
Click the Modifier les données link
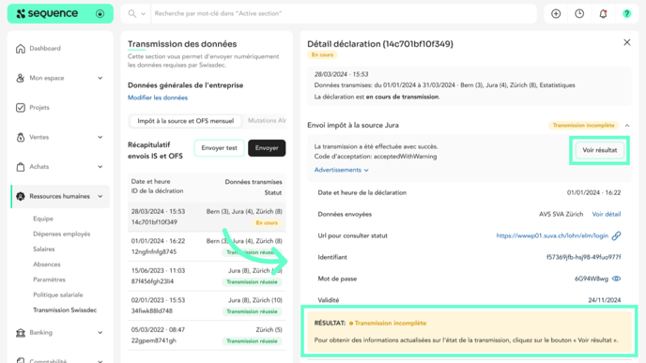(x=158, y=98)
